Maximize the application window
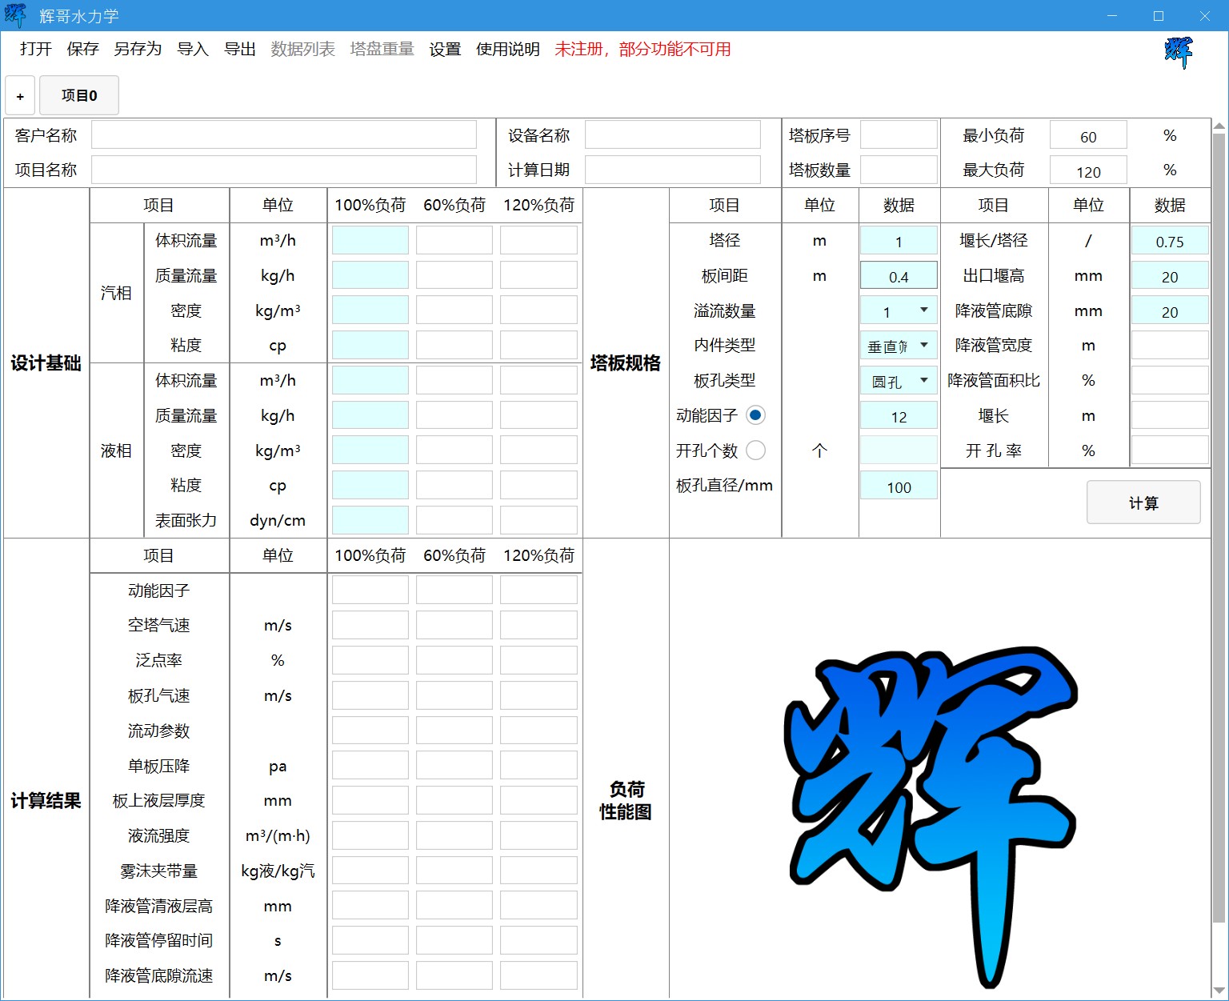This screenshot has width=1229, height=1001. 1158,16
